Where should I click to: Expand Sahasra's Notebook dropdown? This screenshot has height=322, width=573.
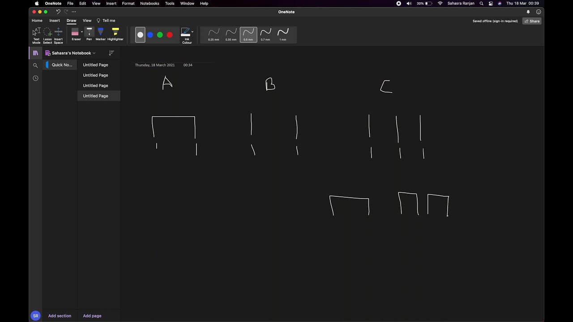pyautogui.click(x=70, y=53)
